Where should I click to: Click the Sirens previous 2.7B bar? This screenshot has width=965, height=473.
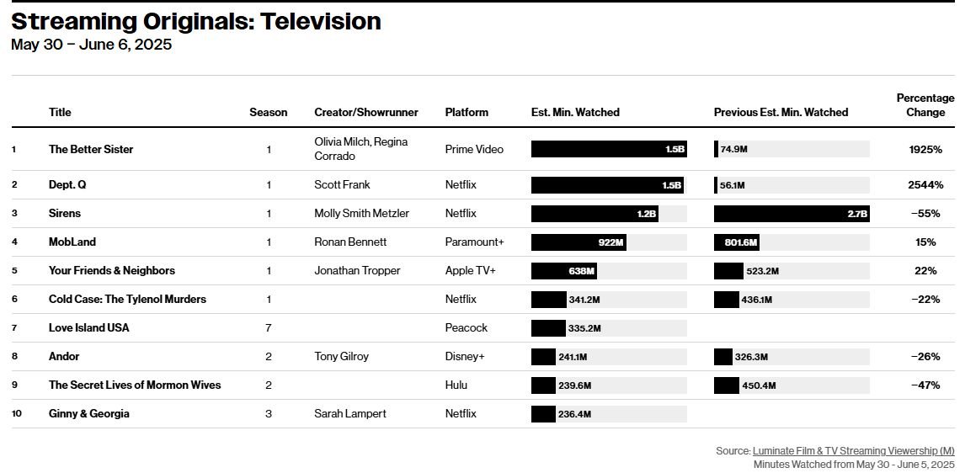pos(792,214)
